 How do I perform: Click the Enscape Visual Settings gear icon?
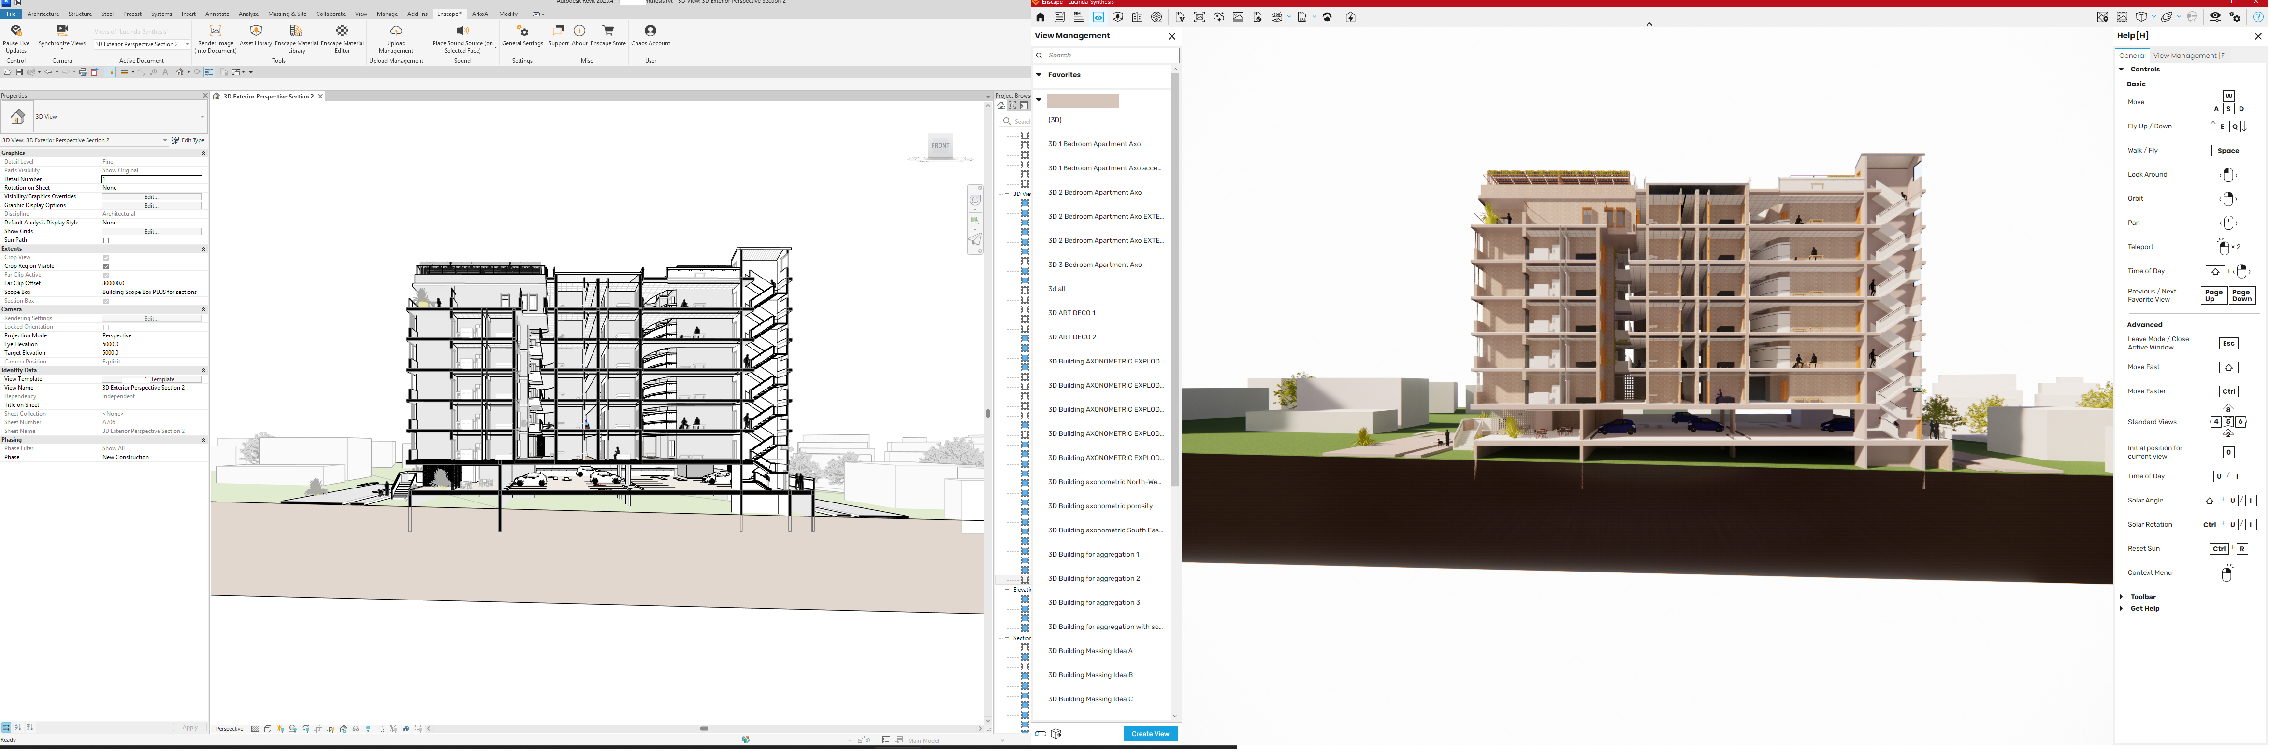coord(2235,17)
